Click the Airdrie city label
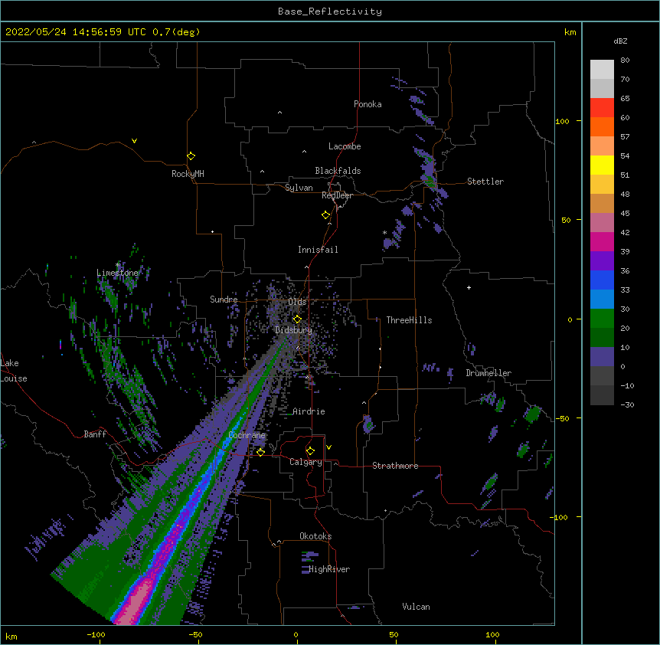Image resolution: width=660 pixels, height=645 pixels. click(x=309, y=411)
